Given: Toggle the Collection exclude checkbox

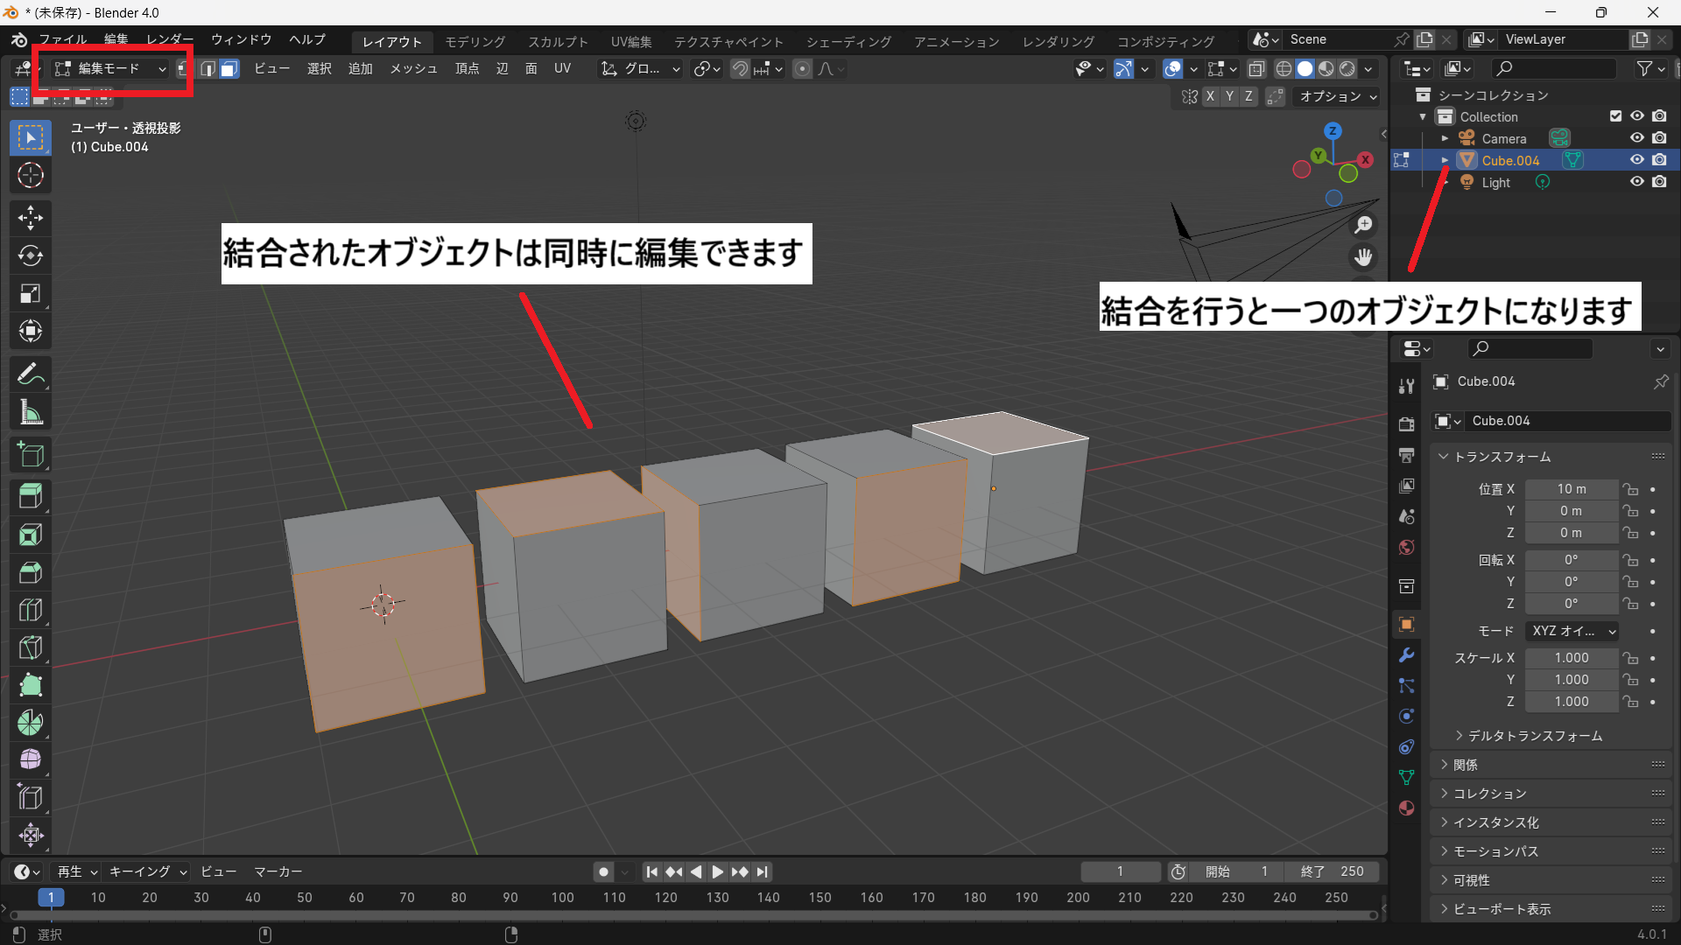Looking at the screenshot, I should pos(1615,116).
